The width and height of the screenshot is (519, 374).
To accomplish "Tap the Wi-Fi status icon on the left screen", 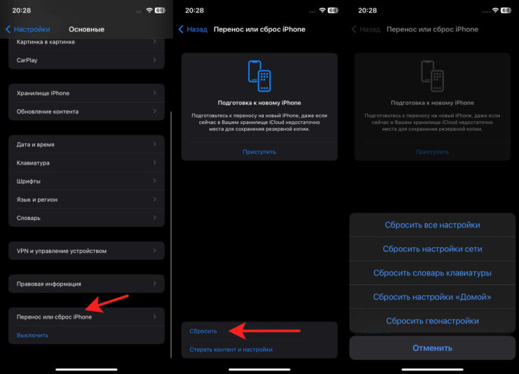I will [149, 11].
